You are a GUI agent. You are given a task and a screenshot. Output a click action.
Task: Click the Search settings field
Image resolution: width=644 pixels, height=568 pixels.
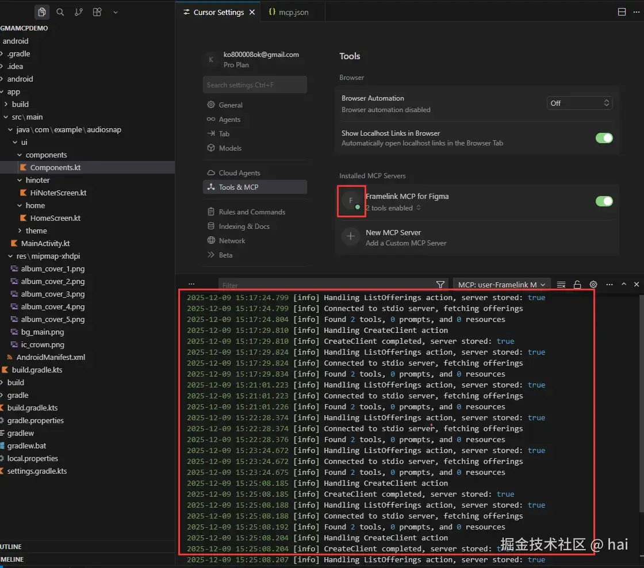pyautogui.click(x=255, y=85)
